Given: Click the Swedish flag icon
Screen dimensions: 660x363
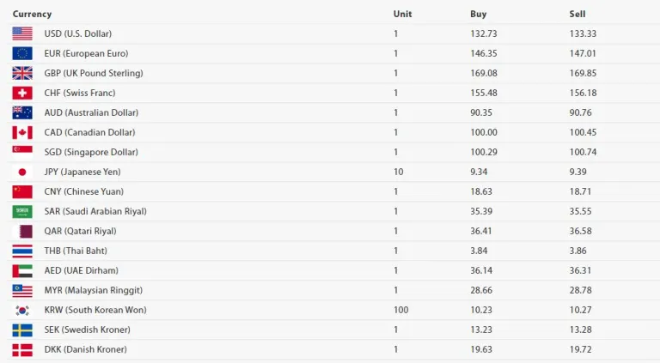Looking at the screenshot, I should click(22, 330).
